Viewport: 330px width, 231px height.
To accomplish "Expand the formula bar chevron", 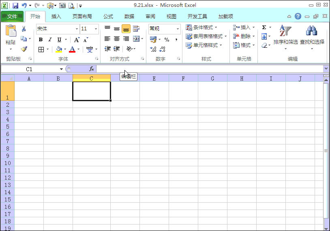I will pyautogui.click(x=326, y=68).
